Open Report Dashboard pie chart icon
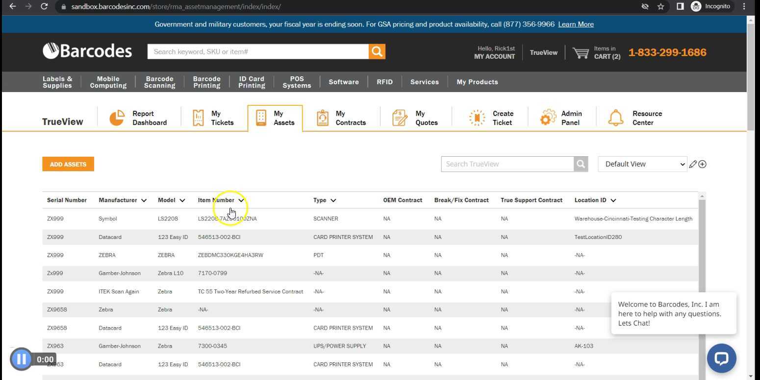 coord(117,118)
